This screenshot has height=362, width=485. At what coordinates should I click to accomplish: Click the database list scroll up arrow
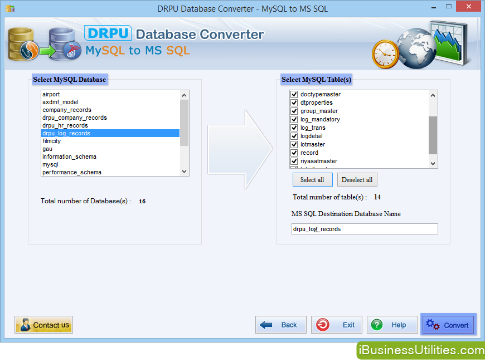click(x=185, y=95)
